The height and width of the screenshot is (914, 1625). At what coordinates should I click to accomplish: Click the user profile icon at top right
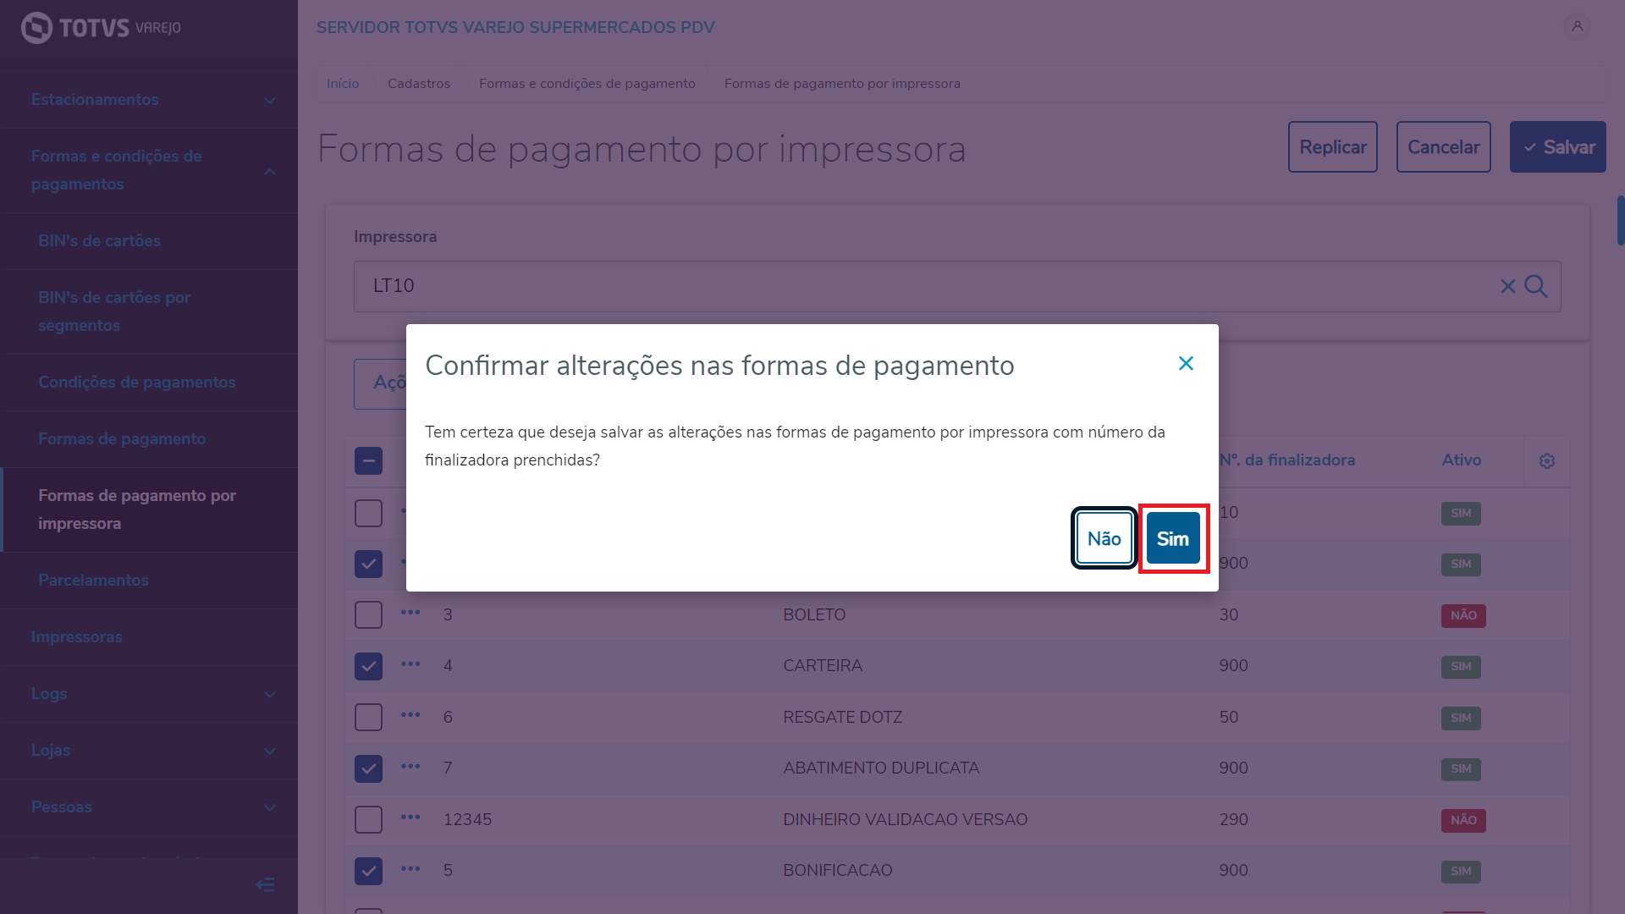tap(1578, 27)
